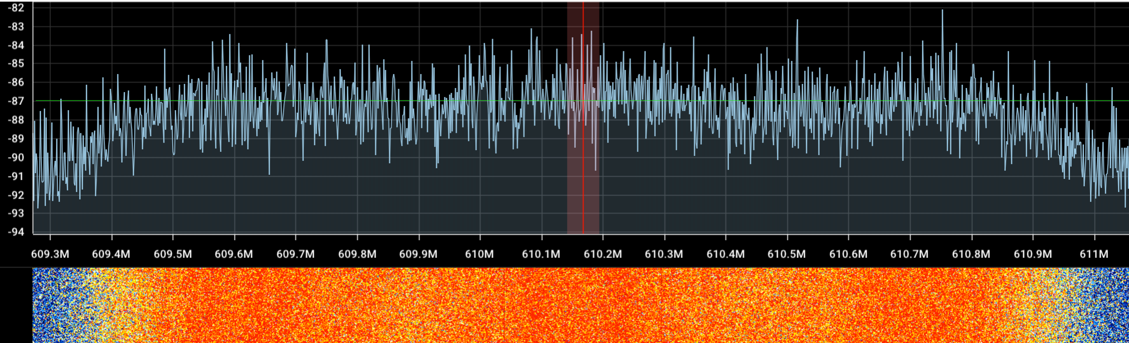Click the red tuning line in spectrum
The image size is (1129, 343).
click(x=583, y=118)
